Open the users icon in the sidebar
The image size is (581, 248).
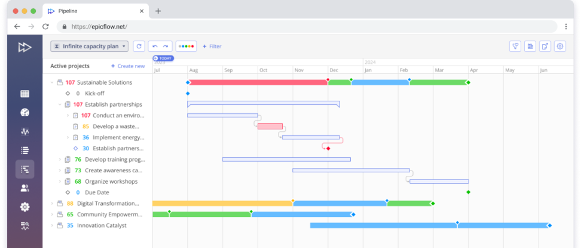(25, 188)
